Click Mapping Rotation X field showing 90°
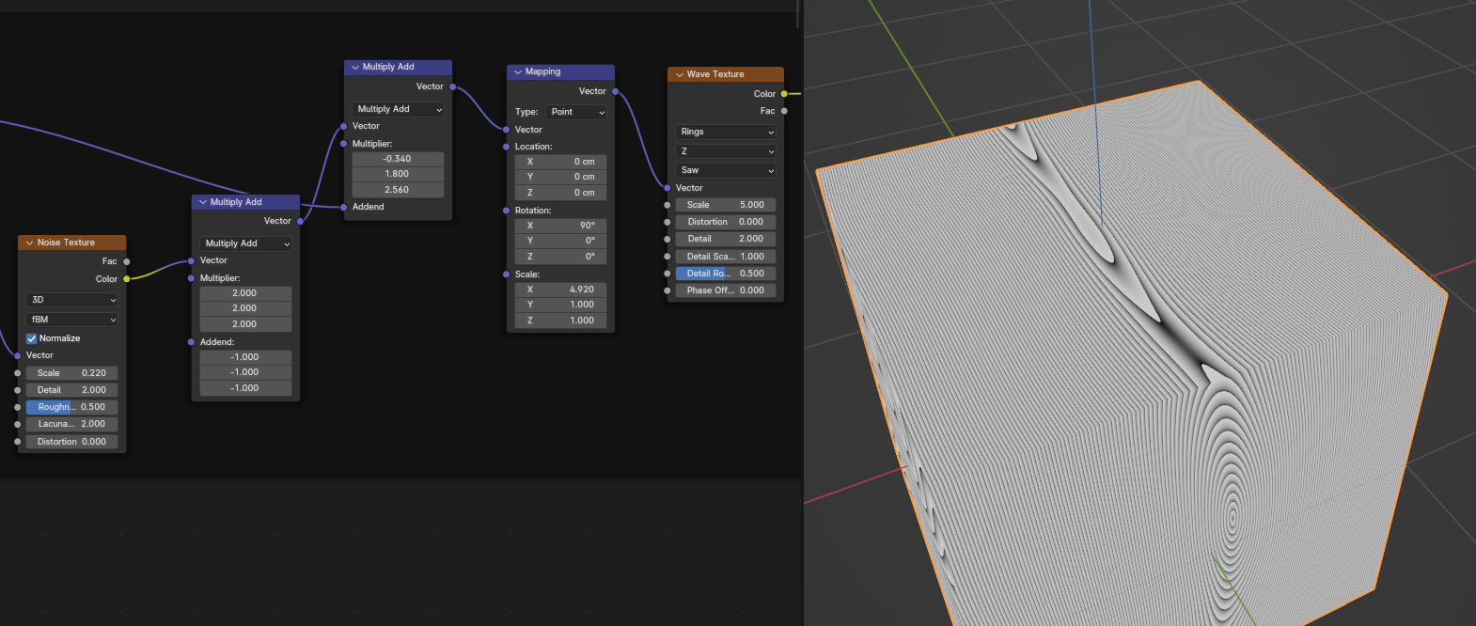Viewport: 1476px width, 626px height. pyautogui.click(x=560, y=226)
